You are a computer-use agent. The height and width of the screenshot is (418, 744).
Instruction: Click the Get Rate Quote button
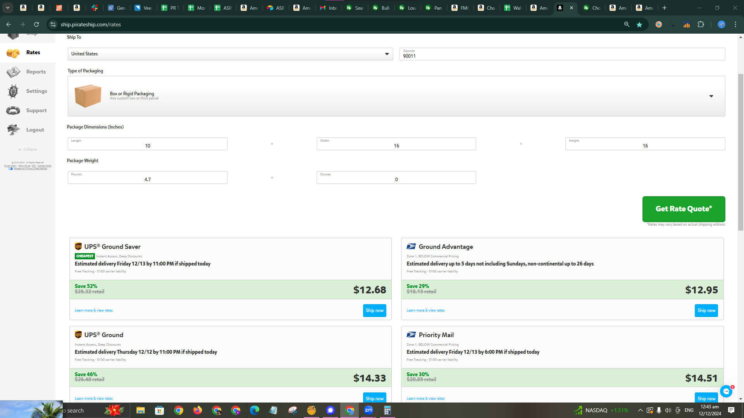684,209
